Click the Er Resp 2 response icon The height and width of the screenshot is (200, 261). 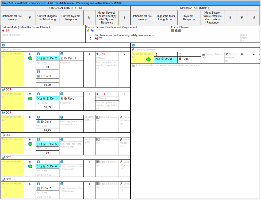(x=62, y=58)
